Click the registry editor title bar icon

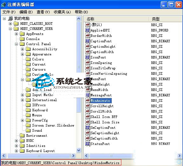click(x=4, y=5)
